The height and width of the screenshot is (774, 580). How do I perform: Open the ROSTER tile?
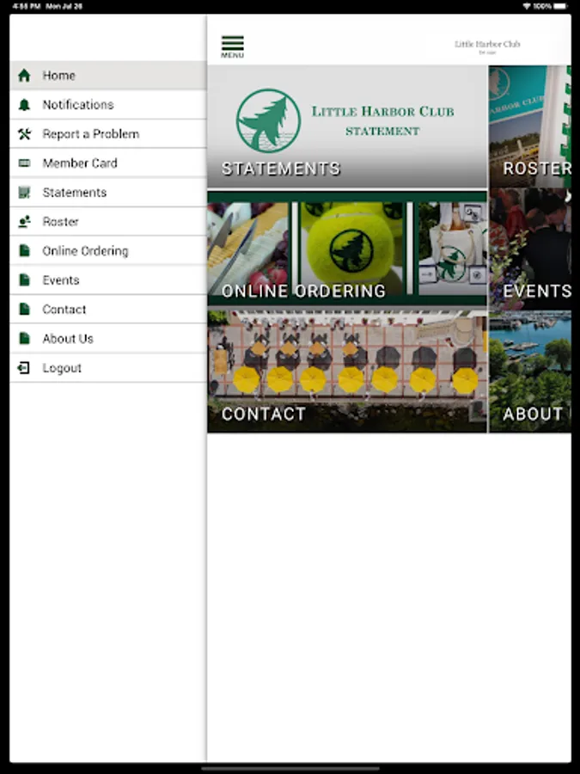pyautogui.click(x=530, y=126)
